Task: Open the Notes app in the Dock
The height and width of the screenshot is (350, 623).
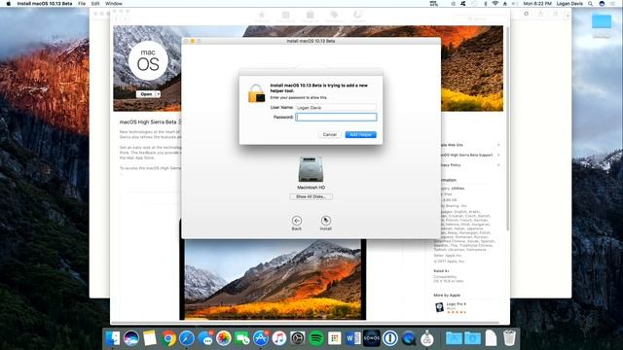Action: [x=150, y=338]
